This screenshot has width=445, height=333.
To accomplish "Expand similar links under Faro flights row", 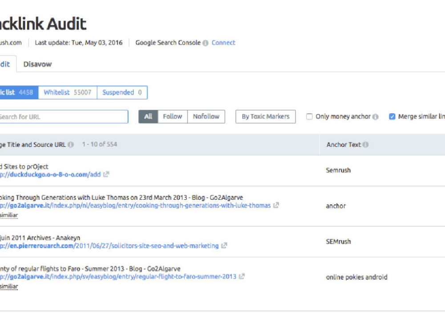I will [9, 286].
